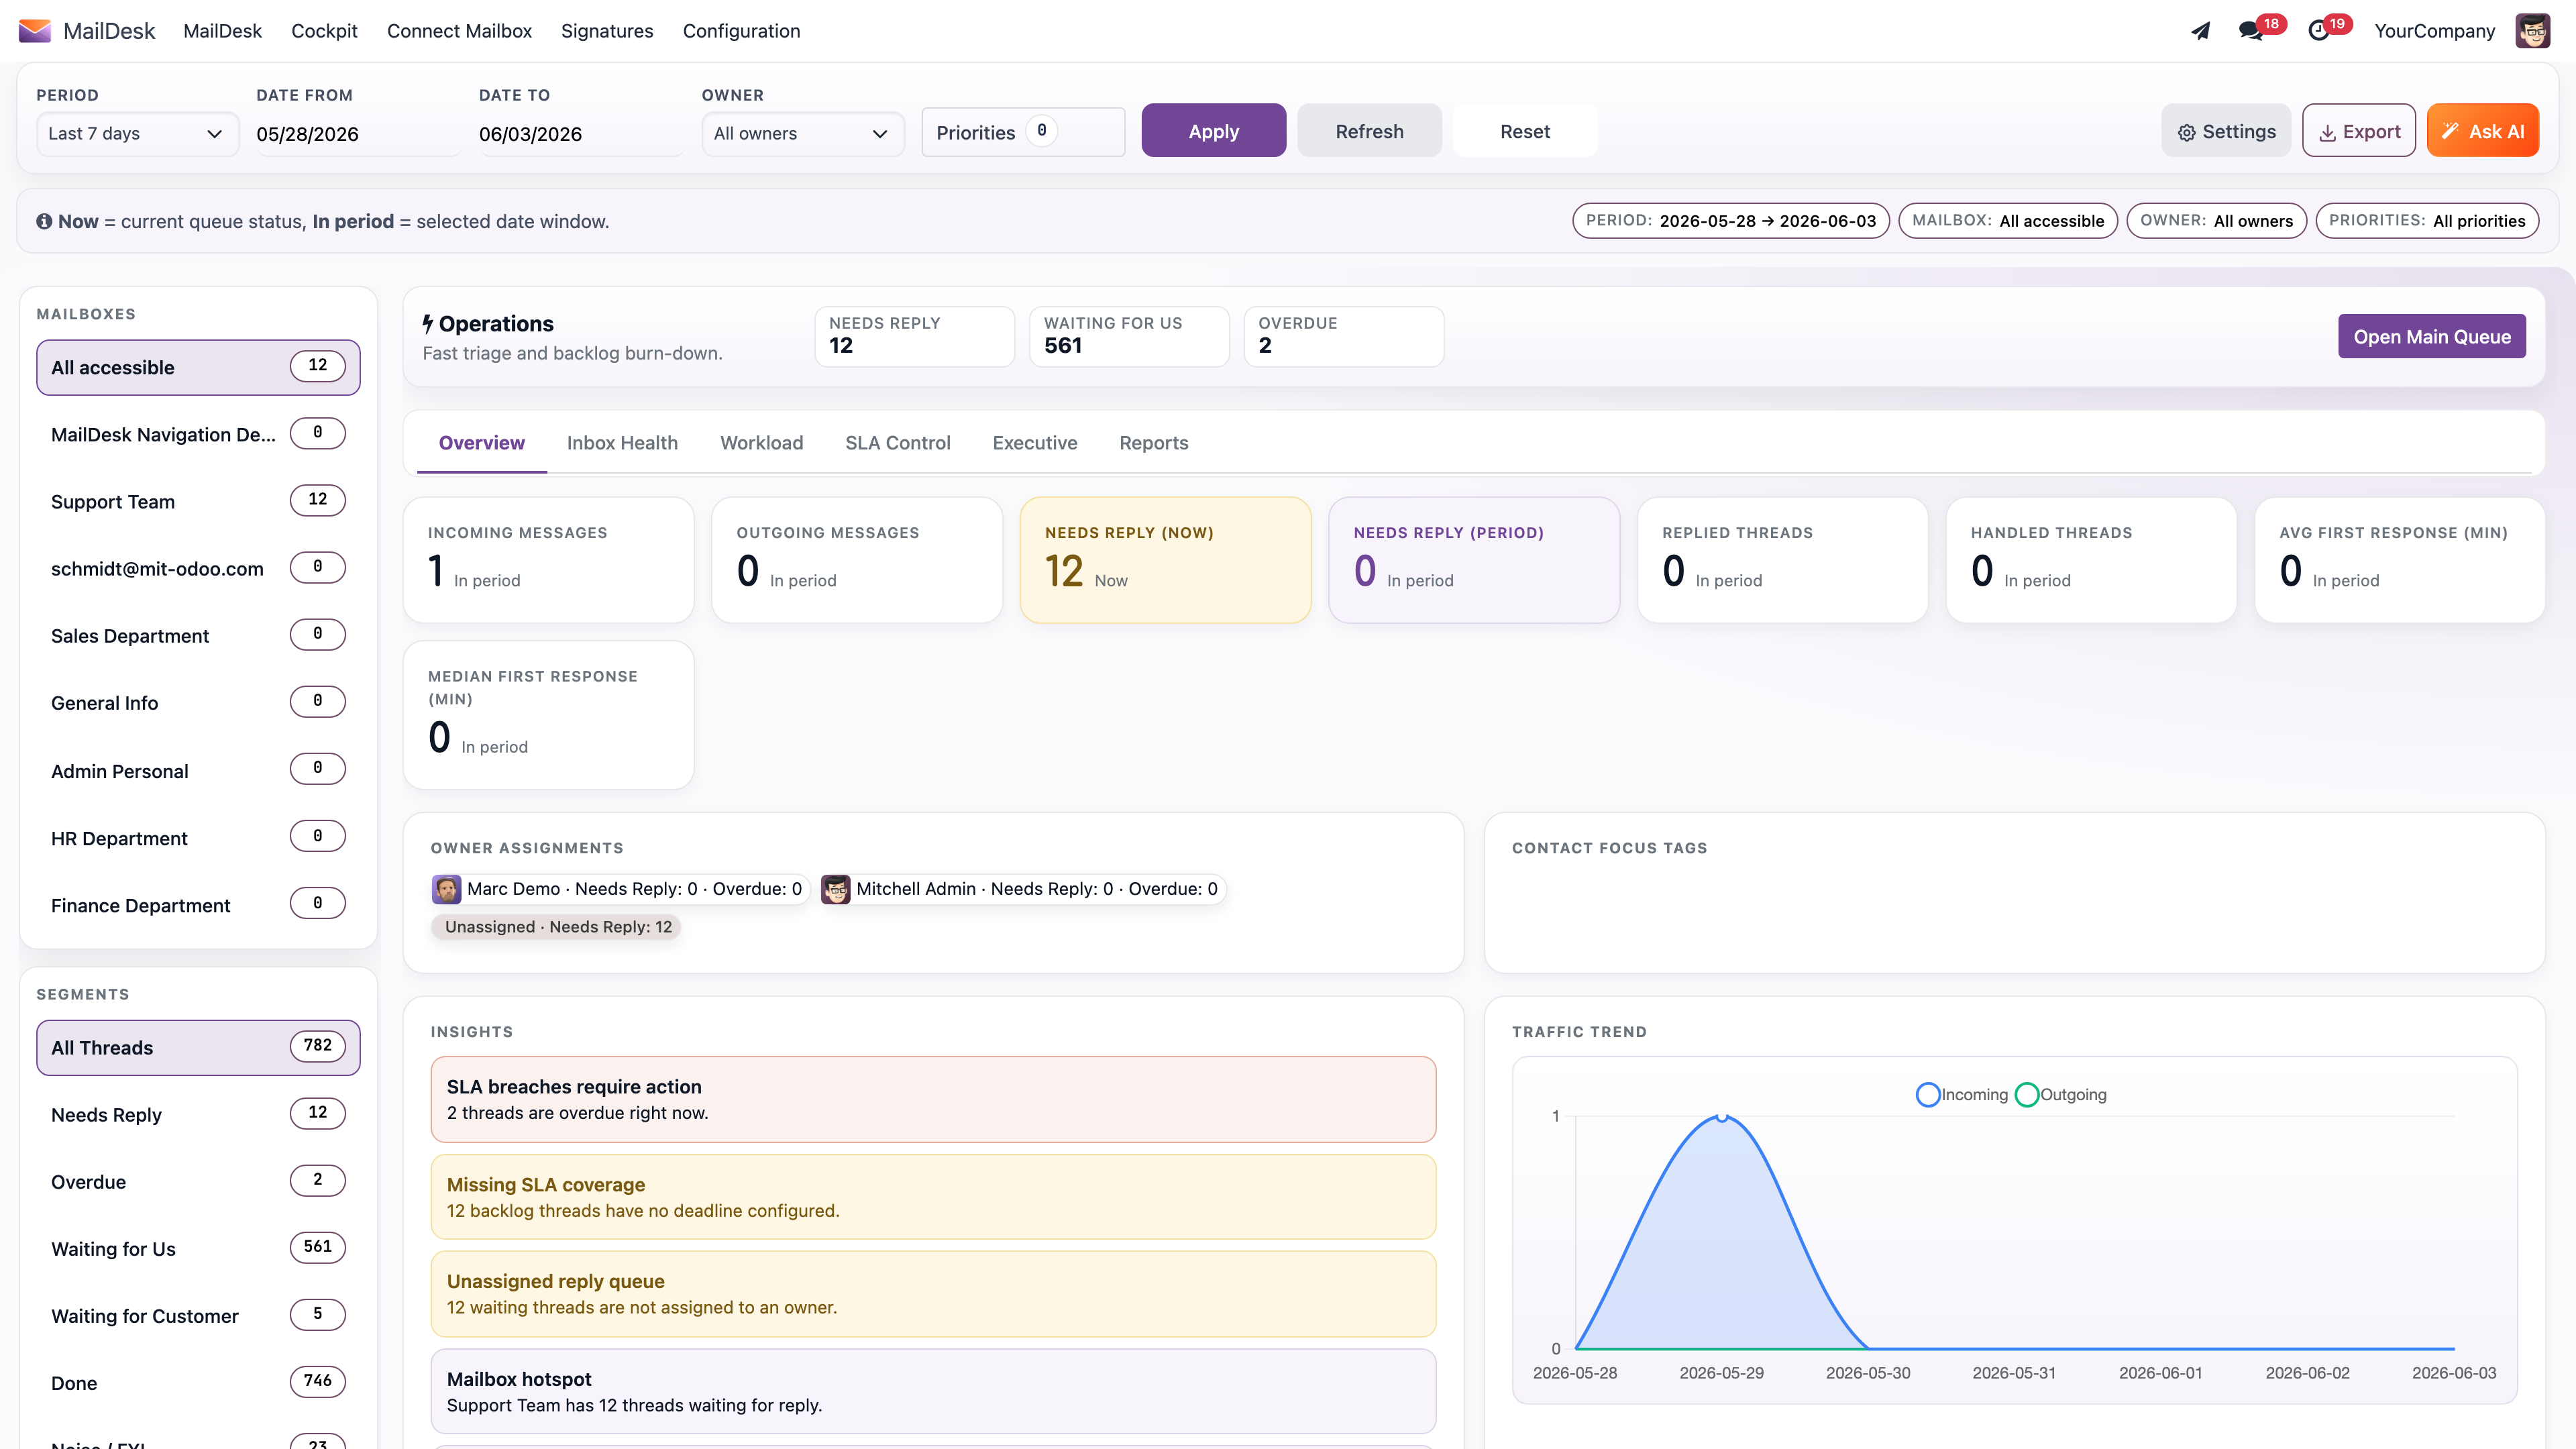The width and height of the screenshot is (2576, 1449).
Task: Click the Reset button
Action: tap(1525, 131)
